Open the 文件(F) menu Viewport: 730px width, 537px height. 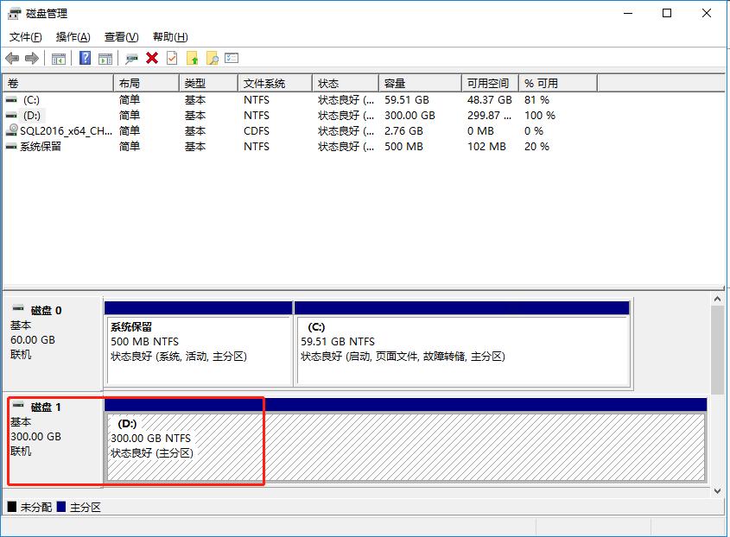(25, 37)
